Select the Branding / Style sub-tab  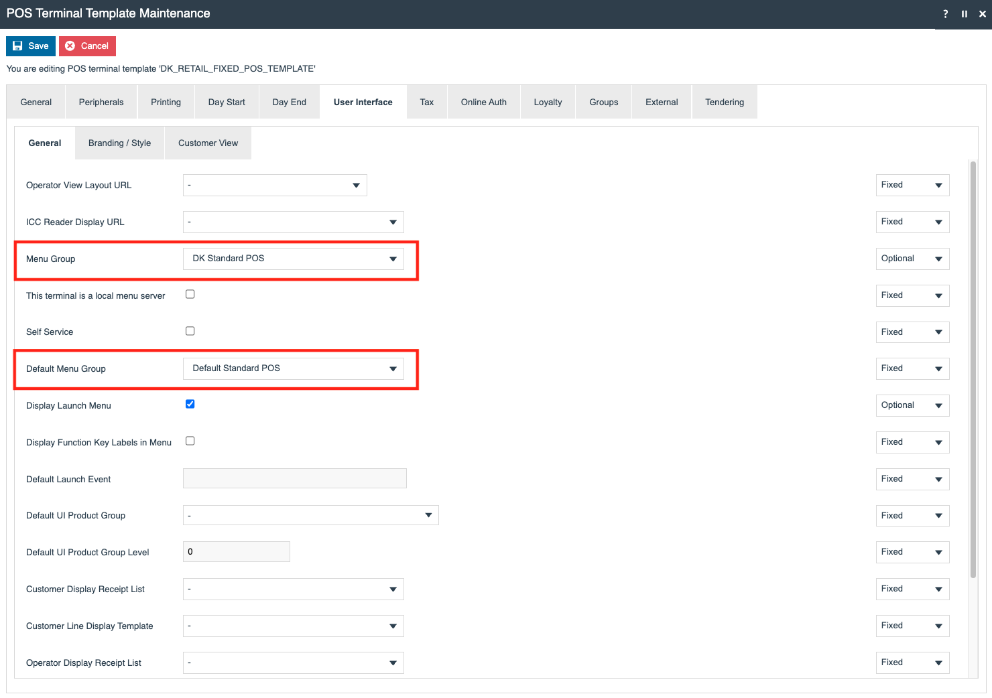119,143
